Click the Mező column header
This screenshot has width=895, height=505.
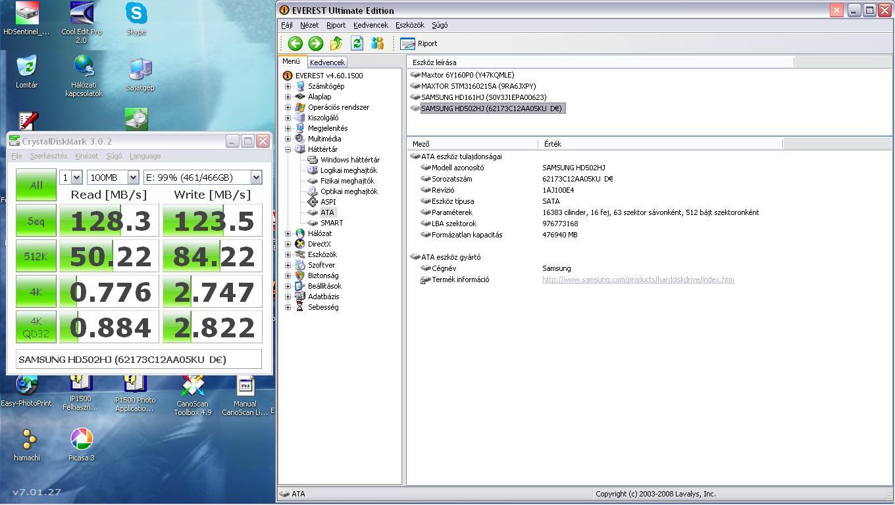[x=473, y=143]
